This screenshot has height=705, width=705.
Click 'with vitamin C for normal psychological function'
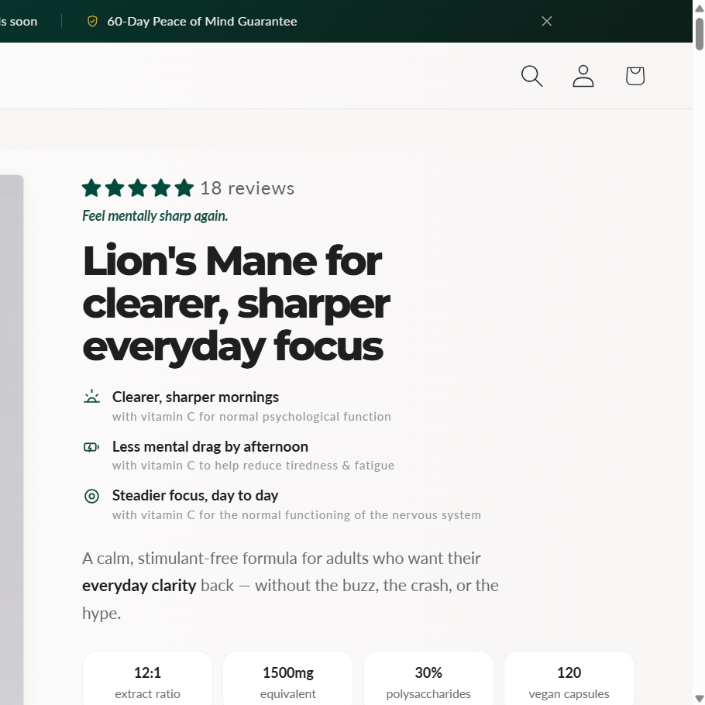pos(251,417)
